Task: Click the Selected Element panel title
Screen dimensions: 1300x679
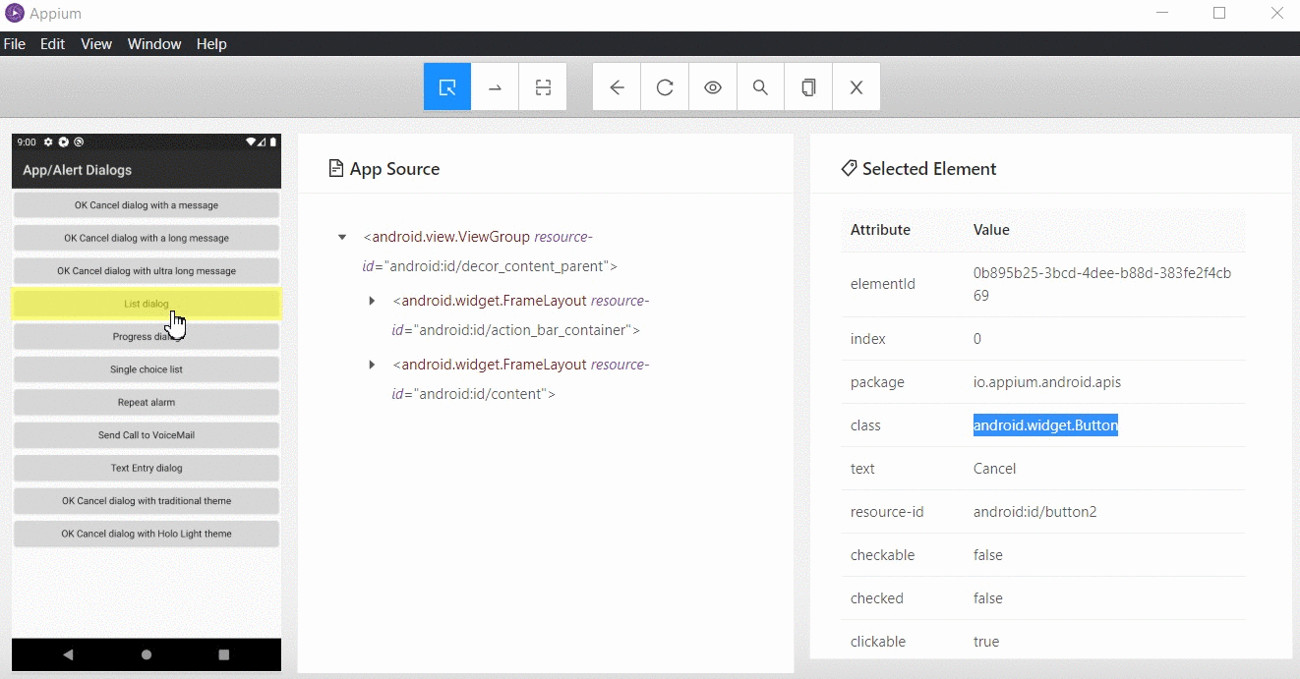Action: point(929,169)
